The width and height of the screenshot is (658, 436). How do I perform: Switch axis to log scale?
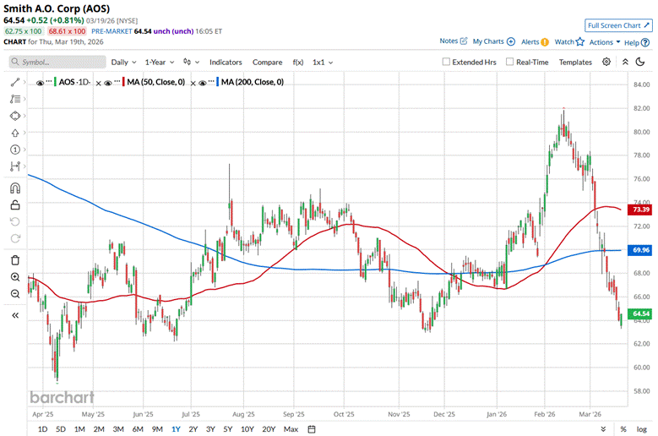[642, 429]
